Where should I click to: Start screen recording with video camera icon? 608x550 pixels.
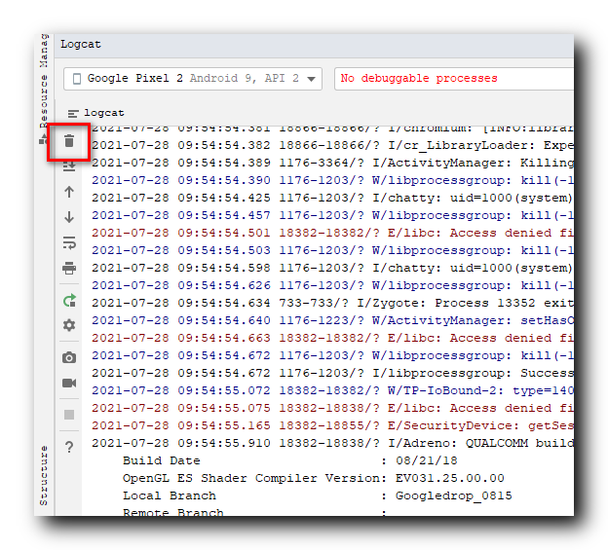click(x=69, y=384)
